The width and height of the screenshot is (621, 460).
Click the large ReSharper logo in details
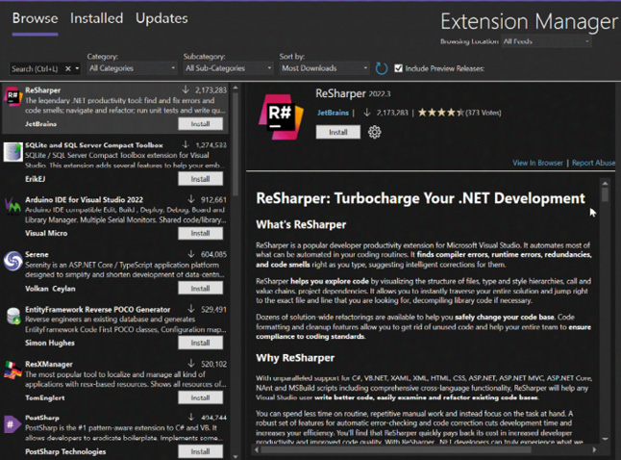coord(281,116)
